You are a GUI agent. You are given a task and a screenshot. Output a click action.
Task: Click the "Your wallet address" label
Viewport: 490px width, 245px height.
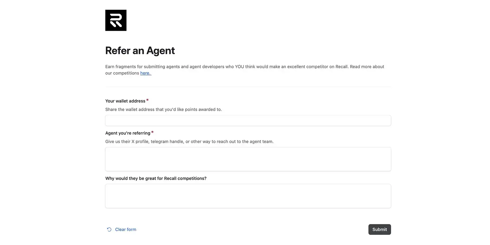pyautogui.click(x=125, y=101)
